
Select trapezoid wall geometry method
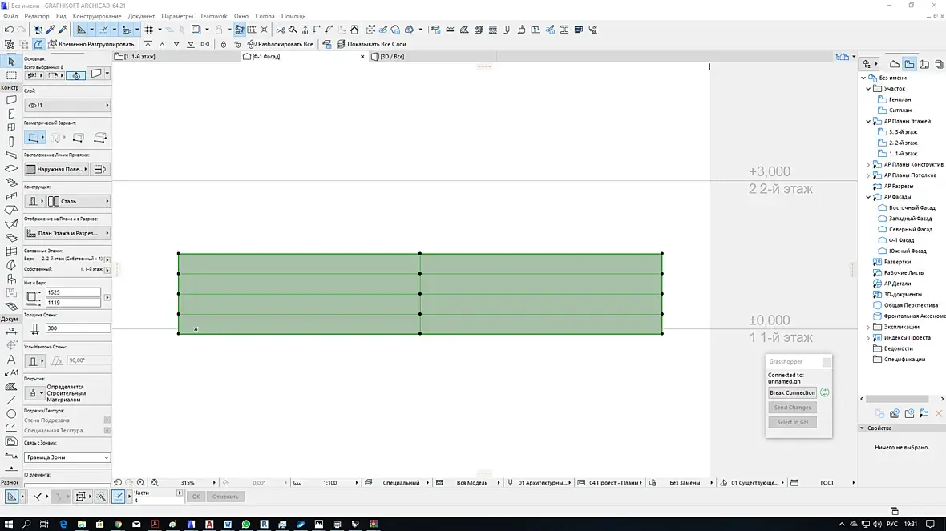tap(79, 138)
